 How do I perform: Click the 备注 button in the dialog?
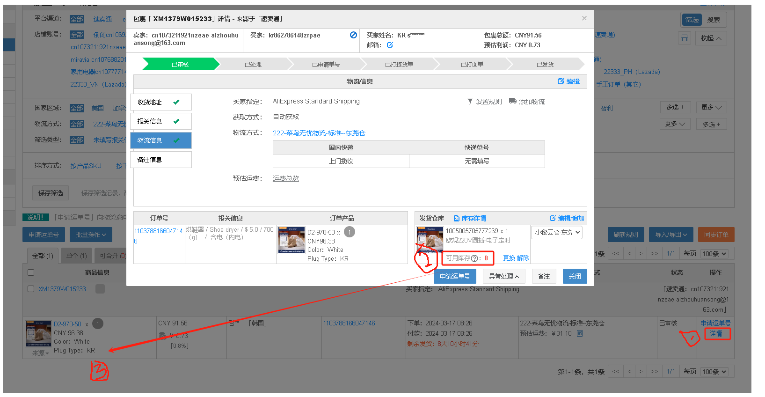544,276
